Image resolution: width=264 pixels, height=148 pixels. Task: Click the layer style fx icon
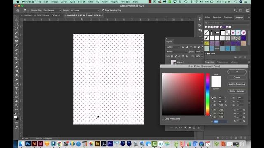(176, 127)
